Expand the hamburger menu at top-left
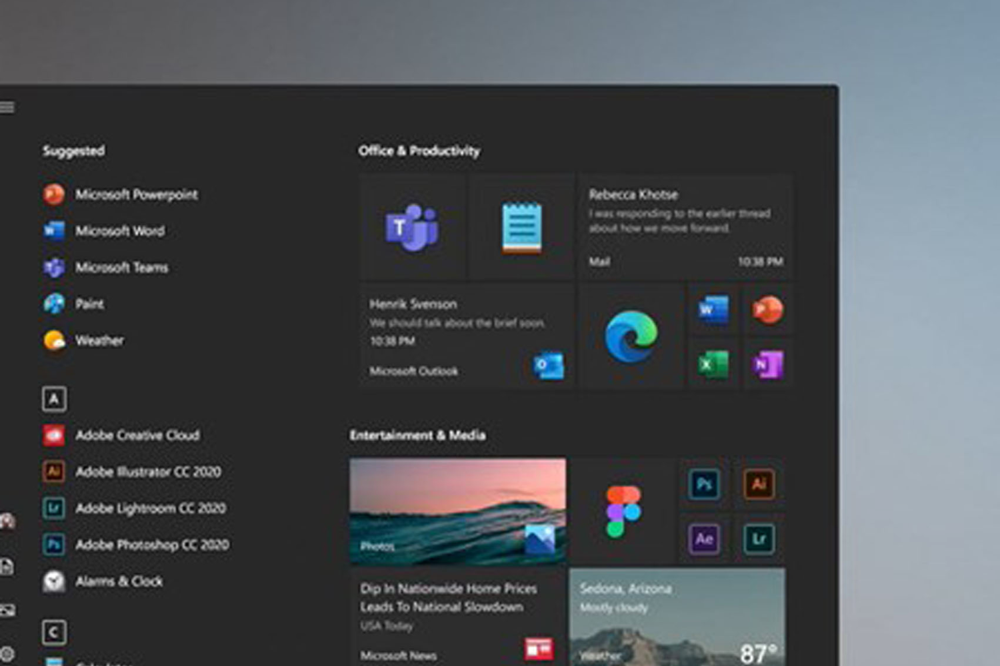 (x=7, y=107)
